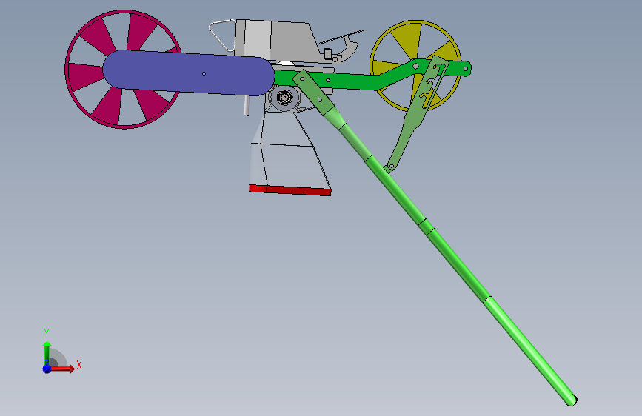Click the red X axis arrow of triad
The image size is (642, 416).
point(62,369)
